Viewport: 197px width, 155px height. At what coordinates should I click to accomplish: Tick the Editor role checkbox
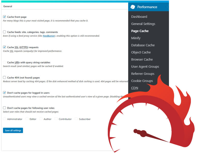[x=27, y=119]
